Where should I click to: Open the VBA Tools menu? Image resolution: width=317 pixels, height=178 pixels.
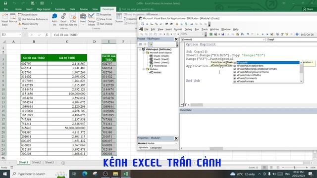(x=205, y=29)
